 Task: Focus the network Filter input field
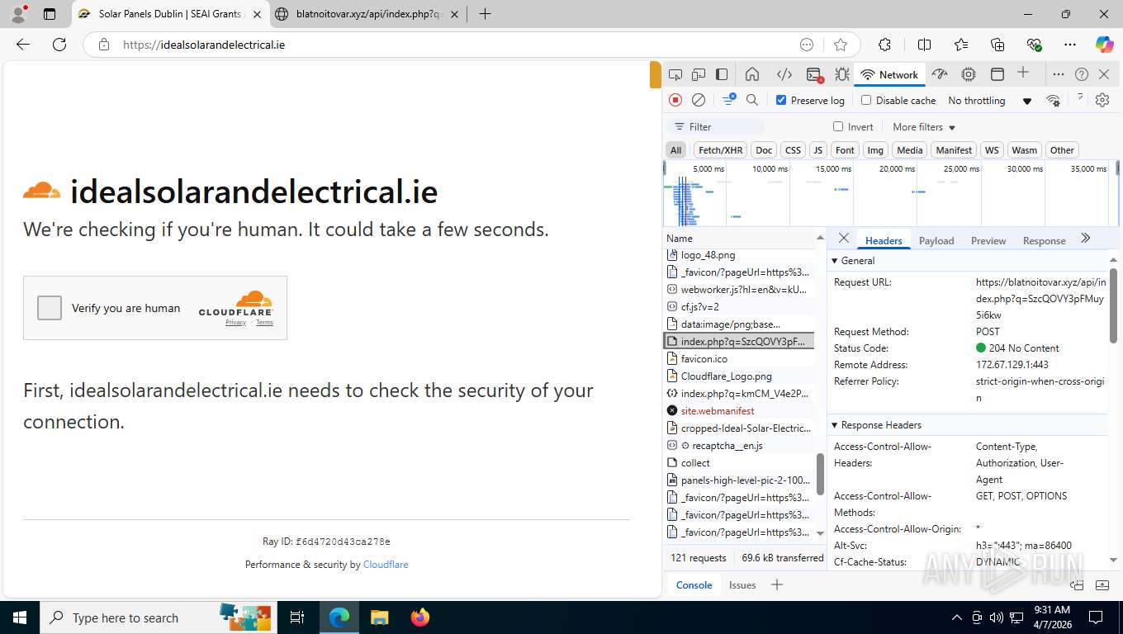coord(714,126)
